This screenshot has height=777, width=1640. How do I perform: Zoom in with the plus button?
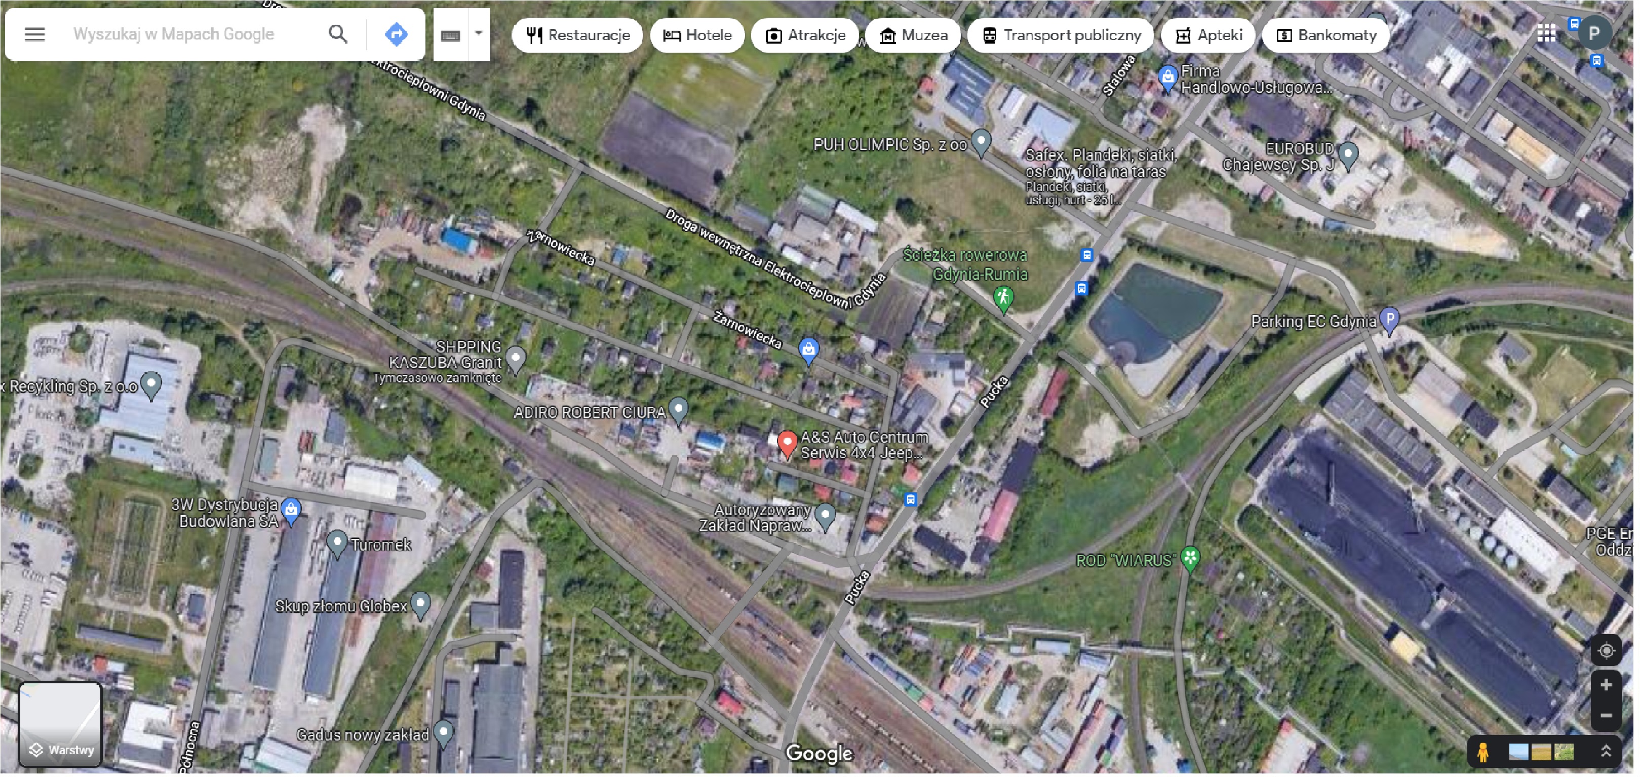(1606, 686)
